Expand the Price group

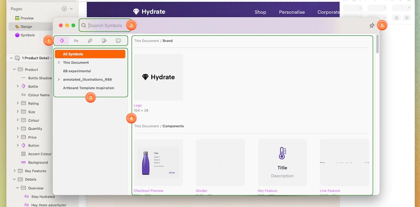click(18, 137)
